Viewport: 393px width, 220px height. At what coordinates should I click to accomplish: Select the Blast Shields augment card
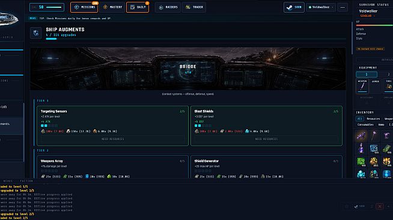pyautogui.click(x=266, y=126)
